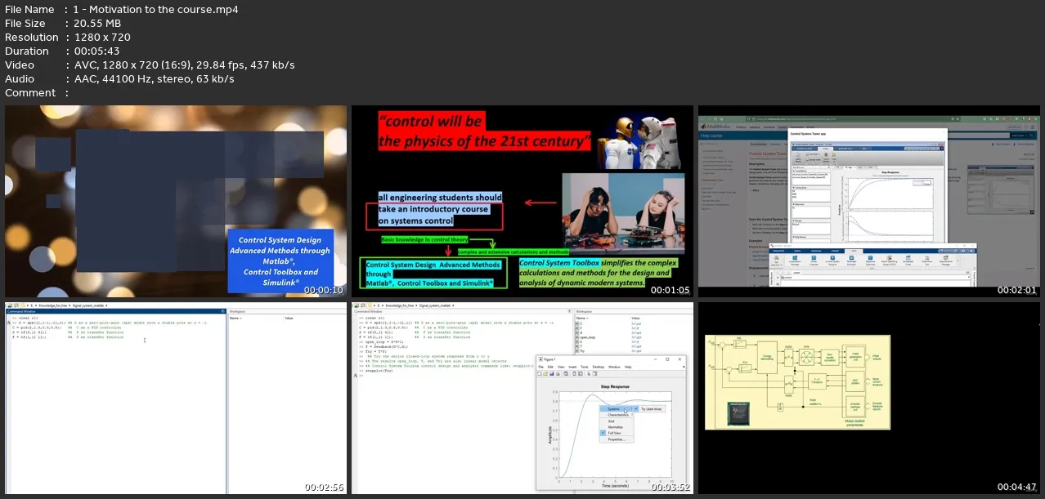
Task: Collapse Tuning Goals section in Control System Tuner
Action: (x=793, y=188)
